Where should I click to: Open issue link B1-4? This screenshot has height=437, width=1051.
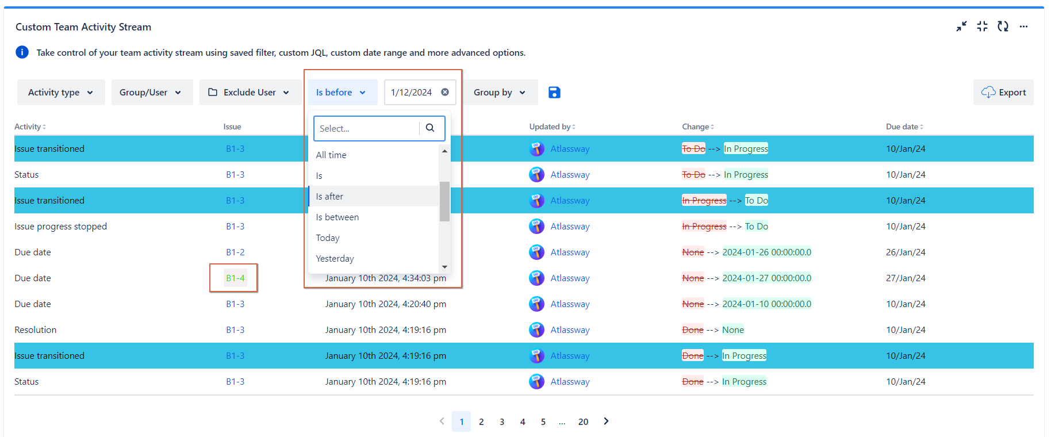[x=235, y=278]
